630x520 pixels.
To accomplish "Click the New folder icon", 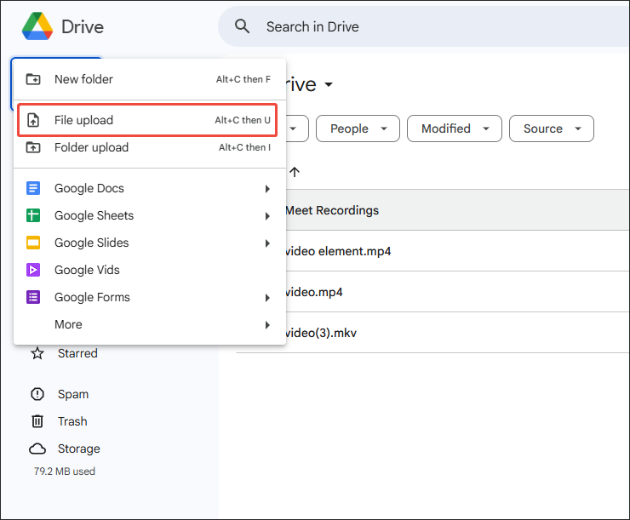I will [x=33, y=79].
